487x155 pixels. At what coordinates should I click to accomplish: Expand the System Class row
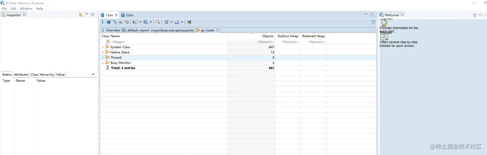[x=103, y=47]
